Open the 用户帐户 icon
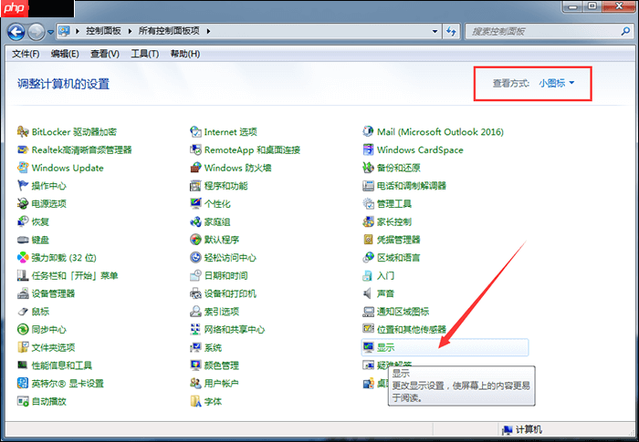 195,383
